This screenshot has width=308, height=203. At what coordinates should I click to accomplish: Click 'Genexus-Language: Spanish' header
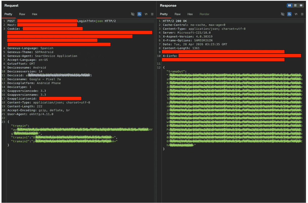(30, 48)
